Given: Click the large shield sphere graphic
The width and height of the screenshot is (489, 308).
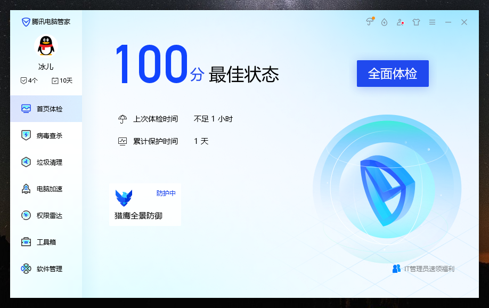Looking at the screenshot, I should pyautogui.click(x=387, y=189).
